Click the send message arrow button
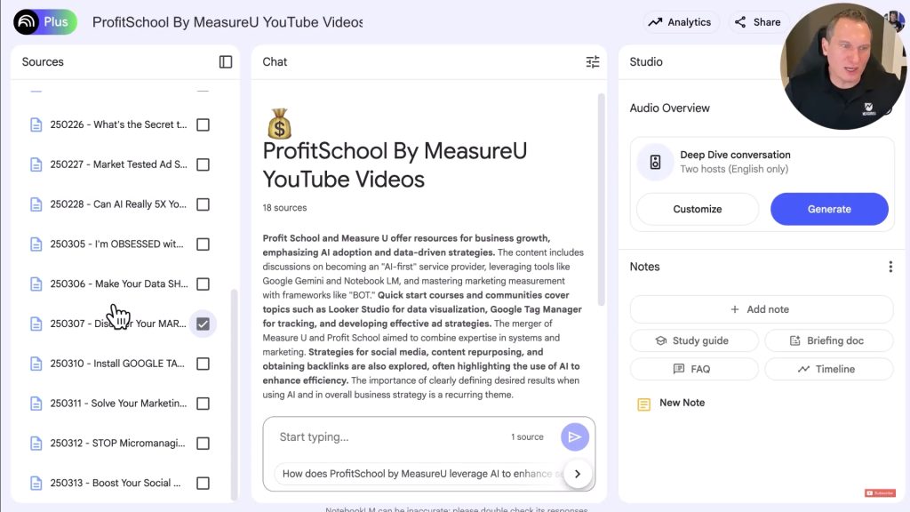Image resolution: width=910 pixels, height=512 pixels. pyautogui.click(x=575, y=436)
